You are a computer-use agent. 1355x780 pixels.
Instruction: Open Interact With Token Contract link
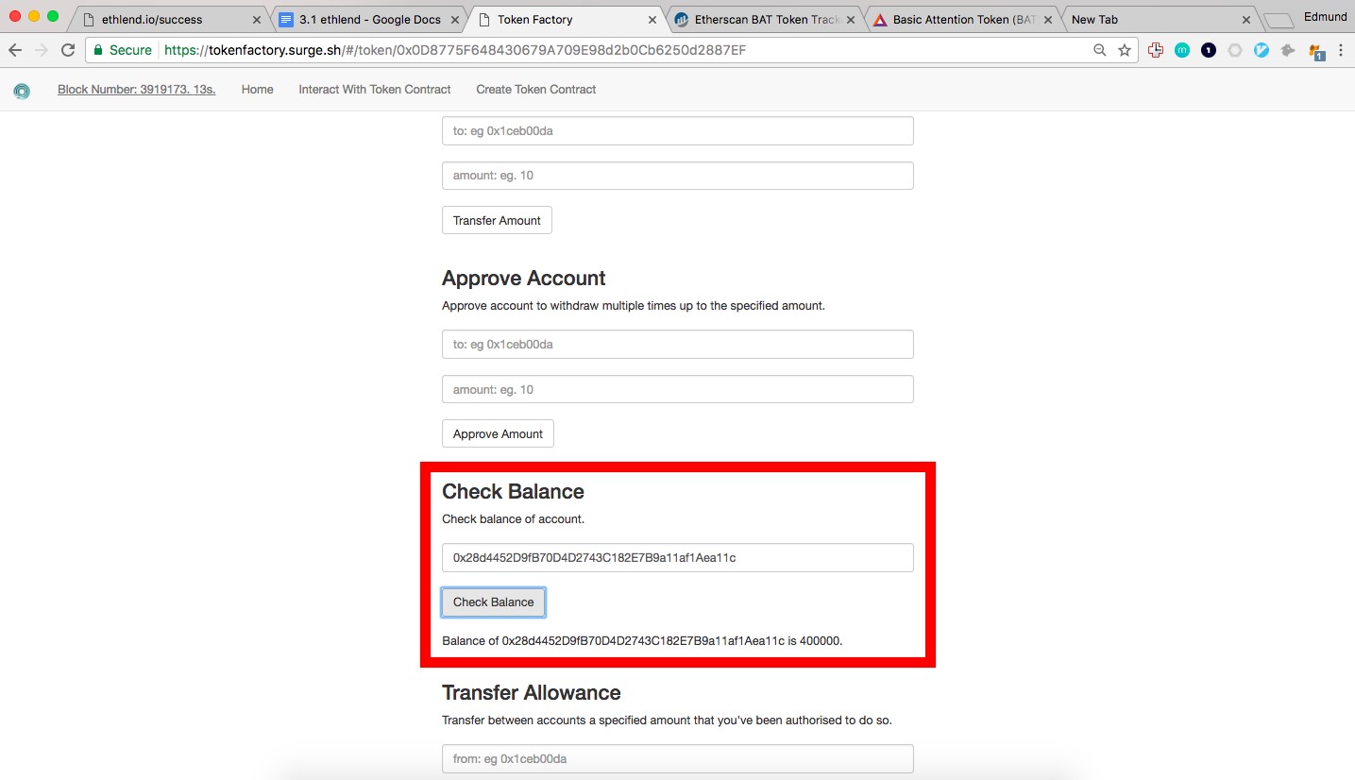[x=375, y=90]
